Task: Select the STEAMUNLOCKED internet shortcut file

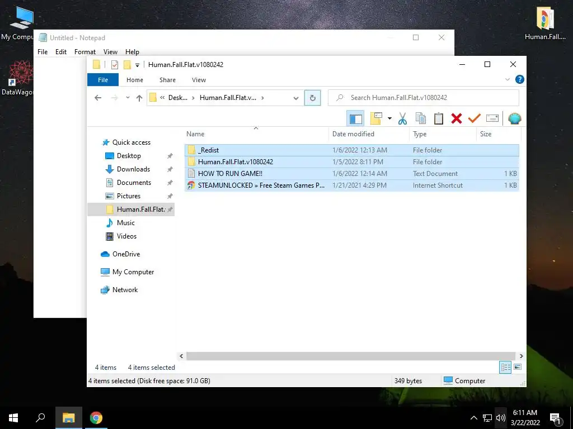Action: pyautogui.click(x=351, y=185)
